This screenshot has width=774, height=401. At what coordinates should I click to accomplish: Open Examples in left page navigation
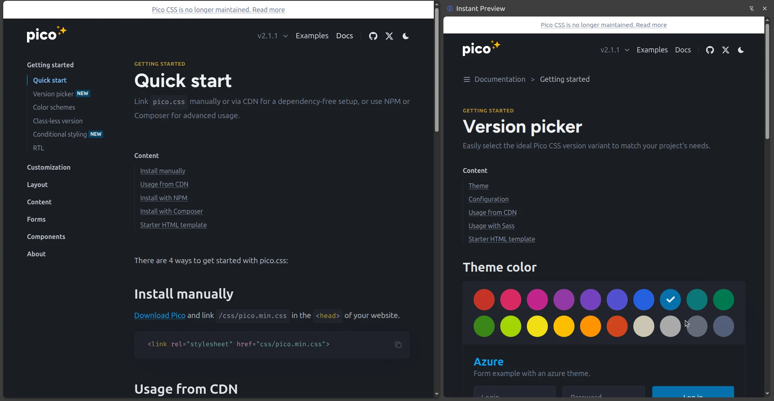click(312, 36)
